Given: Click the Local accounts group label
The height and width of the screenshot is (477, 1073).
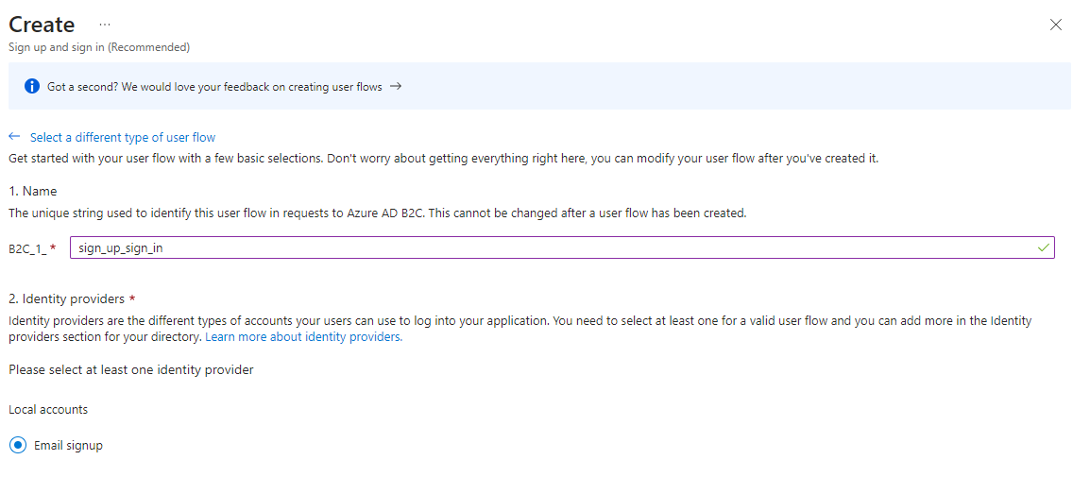Looking at the screenshot, I should point(48,409).
